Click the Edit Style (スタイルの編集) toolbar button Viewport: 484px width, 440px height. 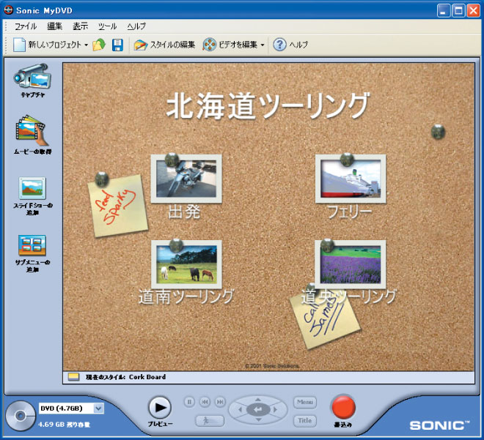164,45
